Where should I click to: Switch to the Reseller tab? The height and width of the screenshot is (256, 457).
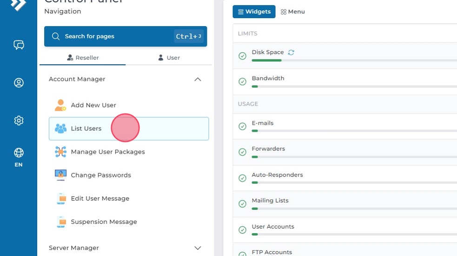83,58
